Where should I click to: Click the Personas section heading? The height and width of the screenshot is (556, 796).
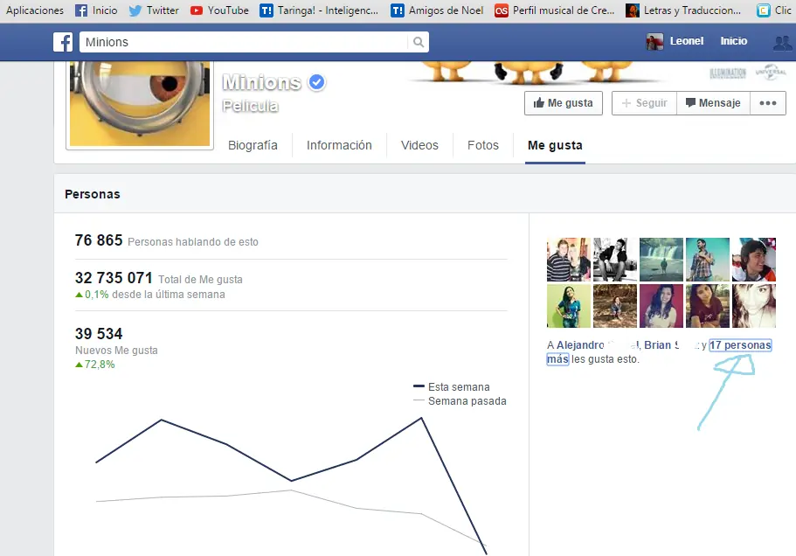click(93, 194)
